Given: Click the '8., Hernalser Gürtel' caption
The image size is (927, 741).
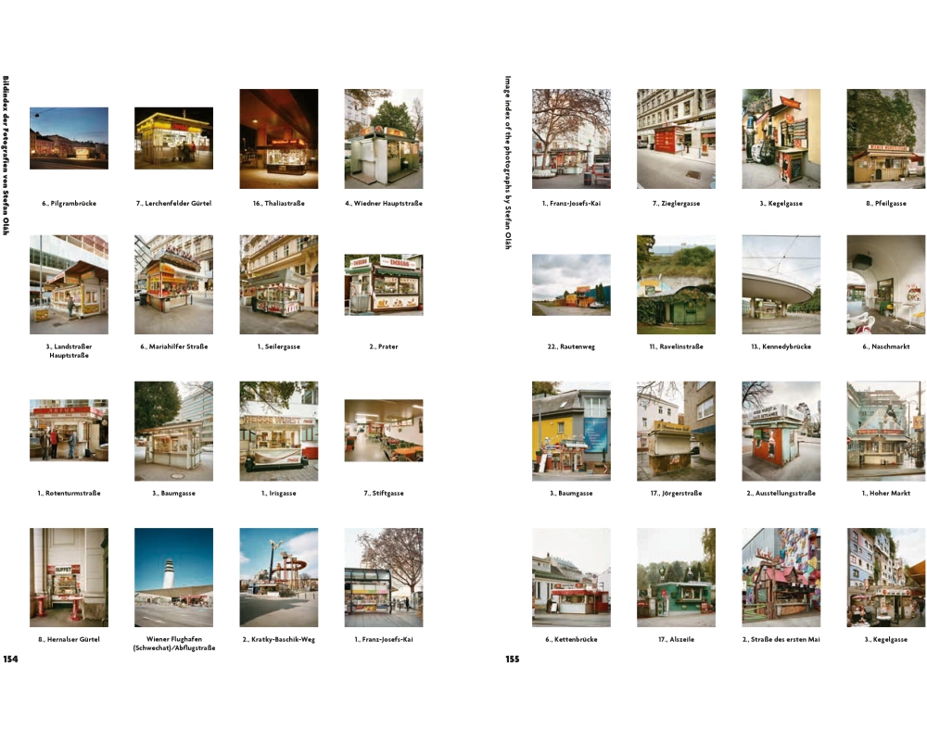Looking at the screenshot, I should coord(69,640).
